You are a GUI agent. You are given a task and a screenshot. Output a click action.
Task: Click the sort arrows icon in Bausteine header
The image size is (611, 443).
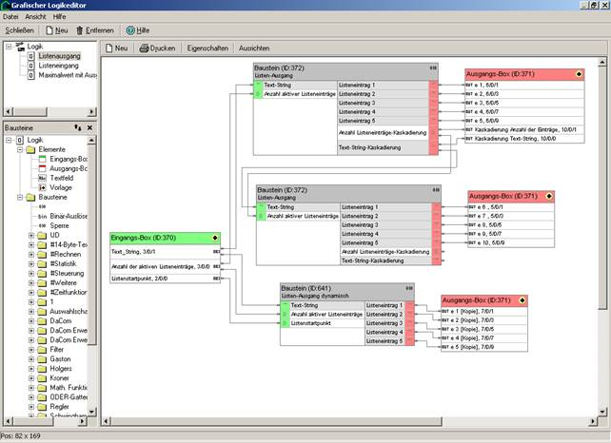pos(77,126)
